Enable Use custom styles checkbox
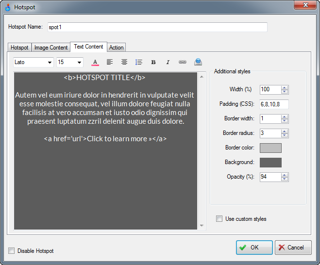This screenshot has width=320, height=265. pos(219,219)
